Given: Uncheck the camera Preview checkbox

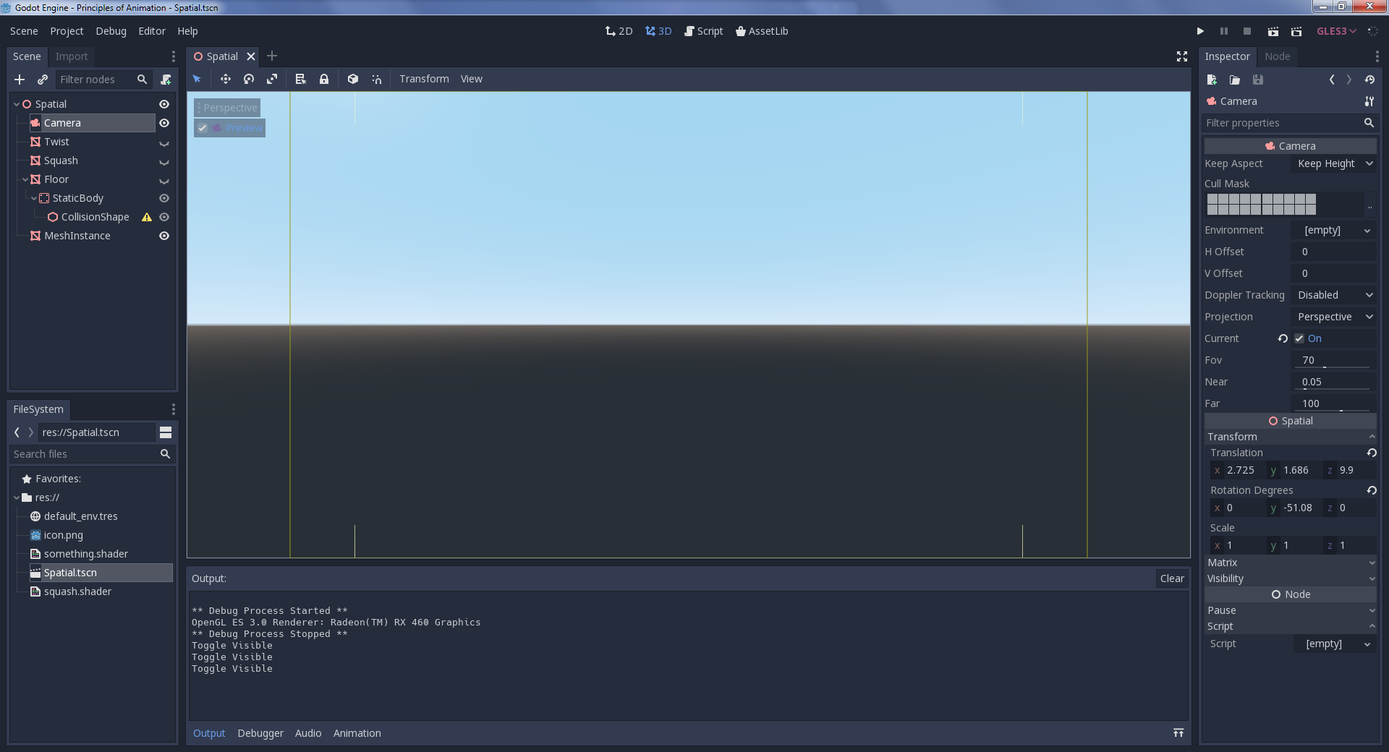Looking at the screenshot, I should (202, 128).
